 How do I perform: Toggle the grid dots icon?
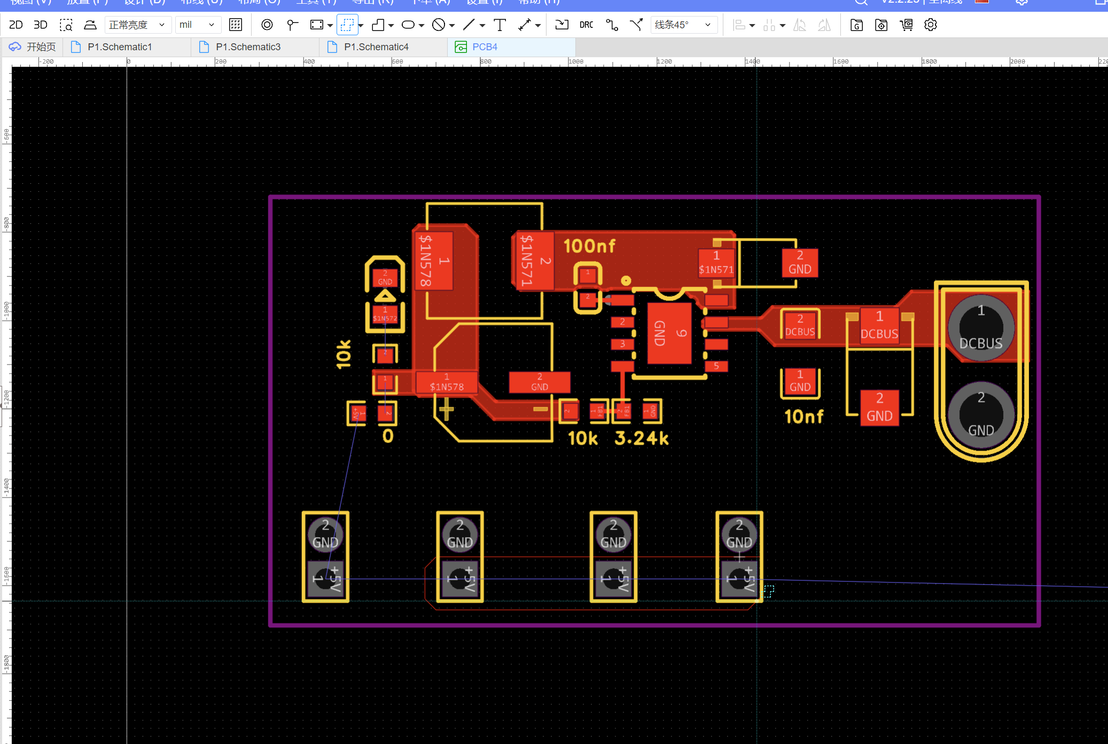[236, 25]
